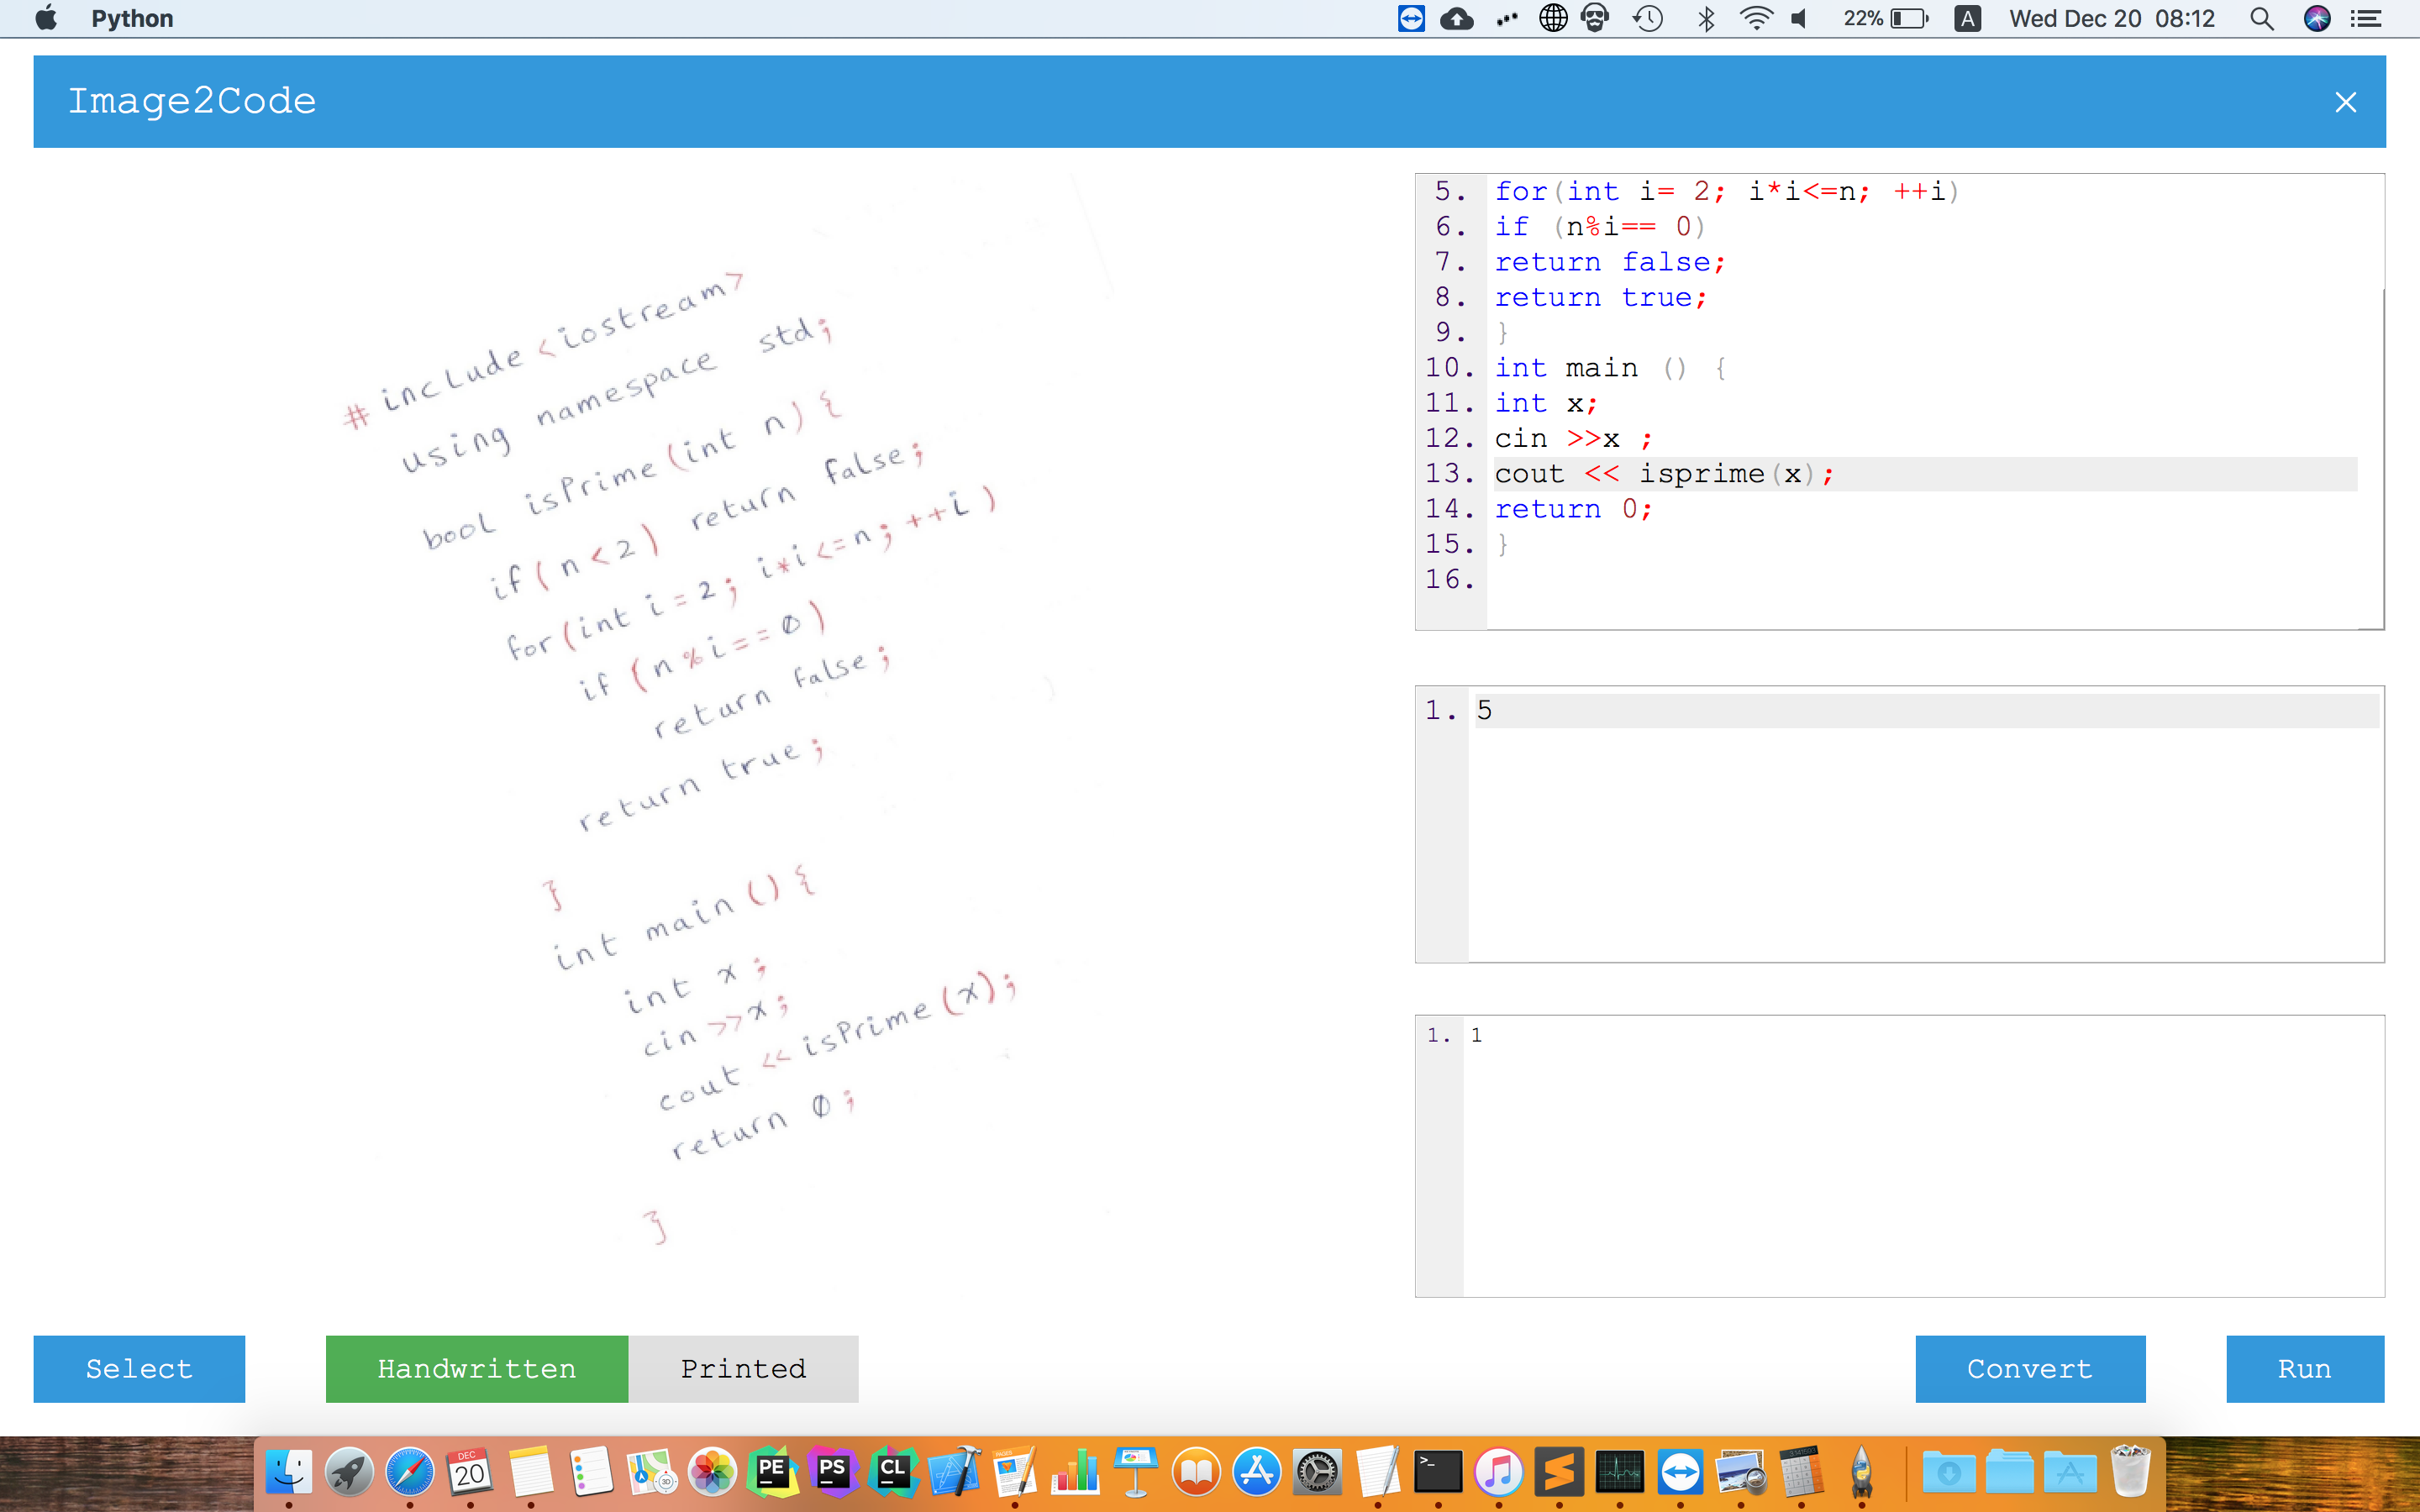
Task: Open Notification Center list icon
Action: (2366, 18)
